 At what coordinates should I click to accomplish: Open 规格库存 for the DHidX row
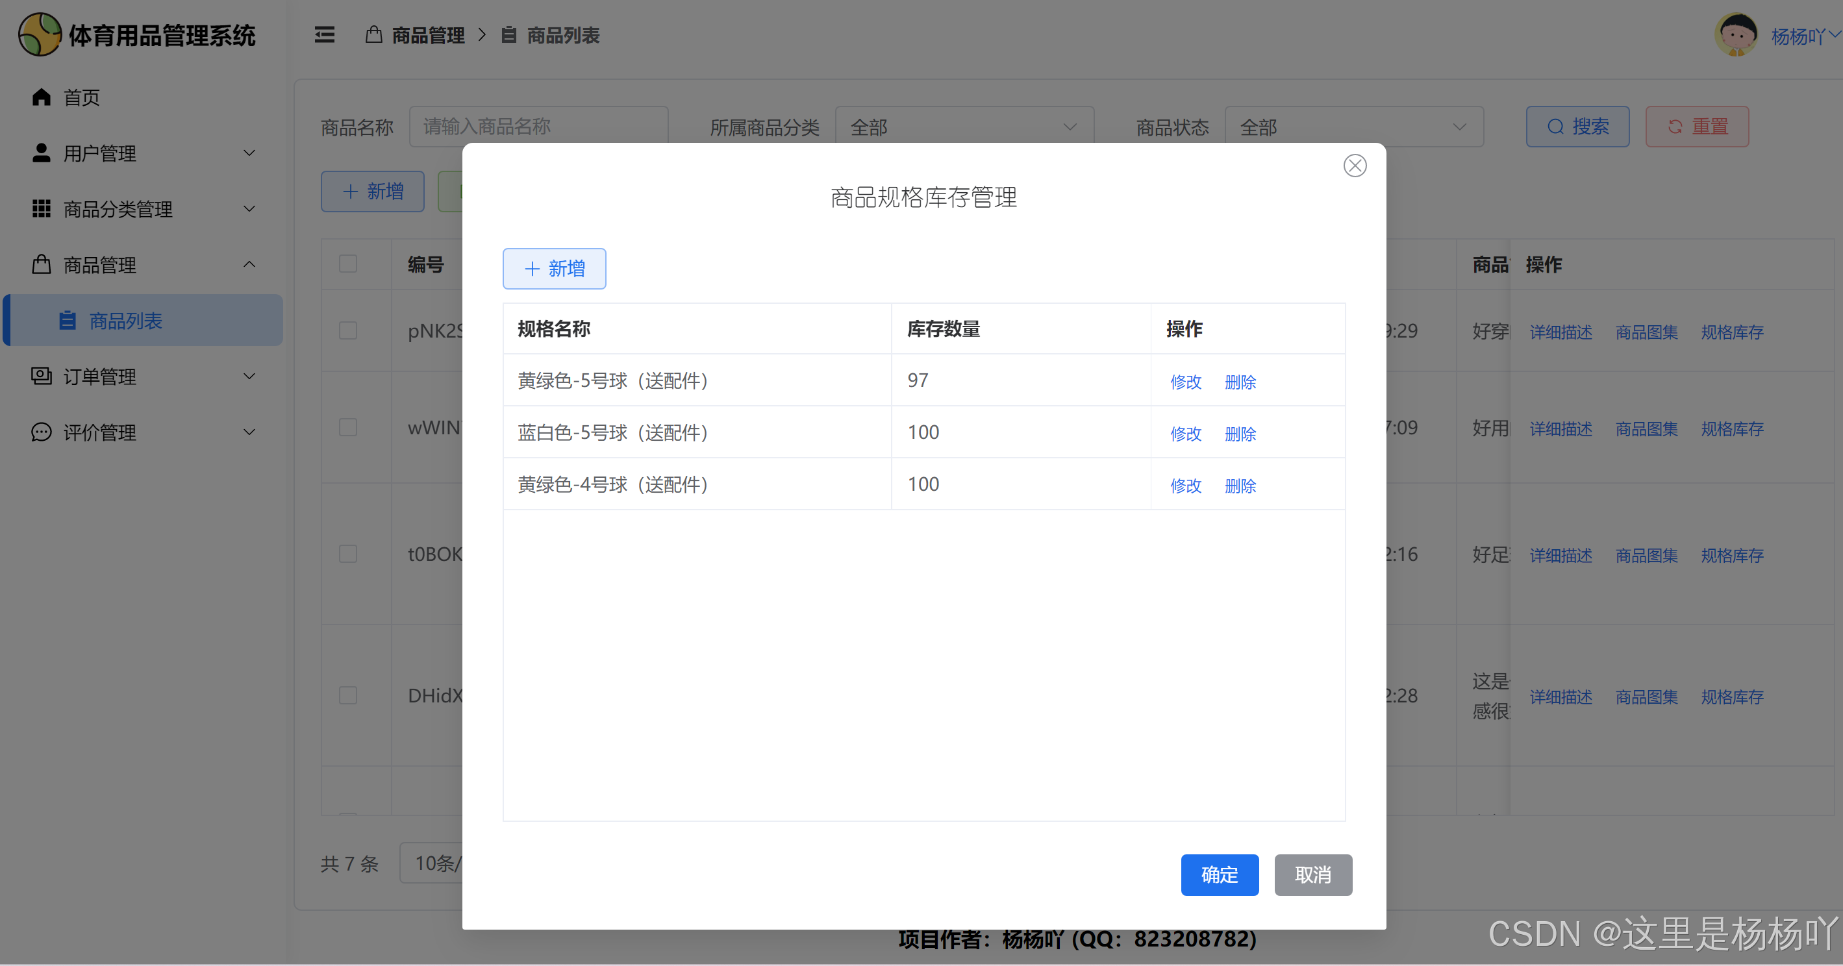coord(1732,697)
